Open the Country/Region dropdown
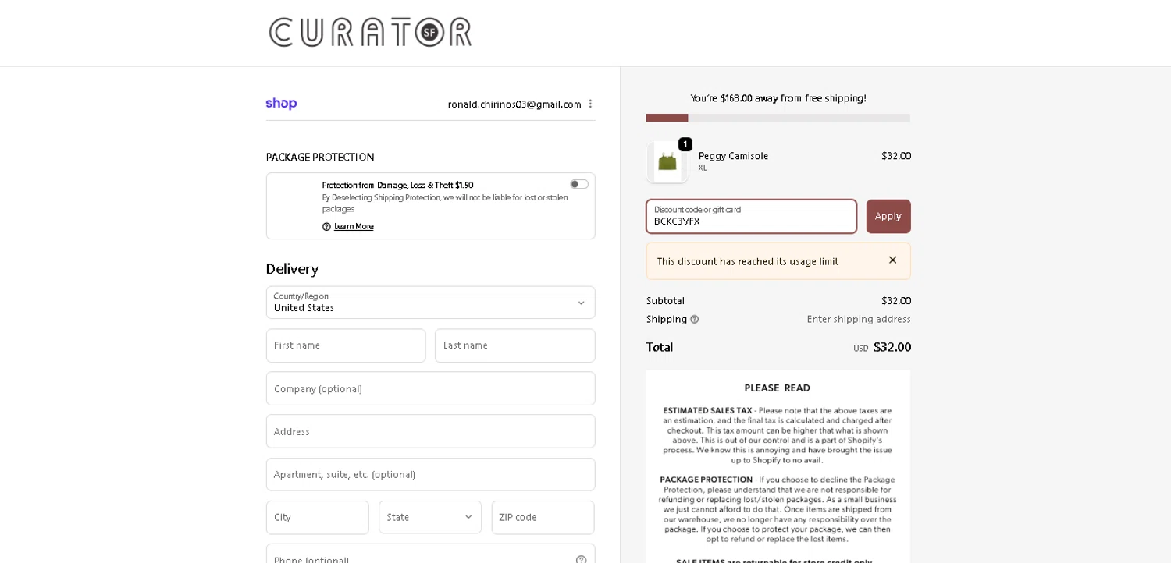This screenshot has height=563, width=1171. click(431, 303)
